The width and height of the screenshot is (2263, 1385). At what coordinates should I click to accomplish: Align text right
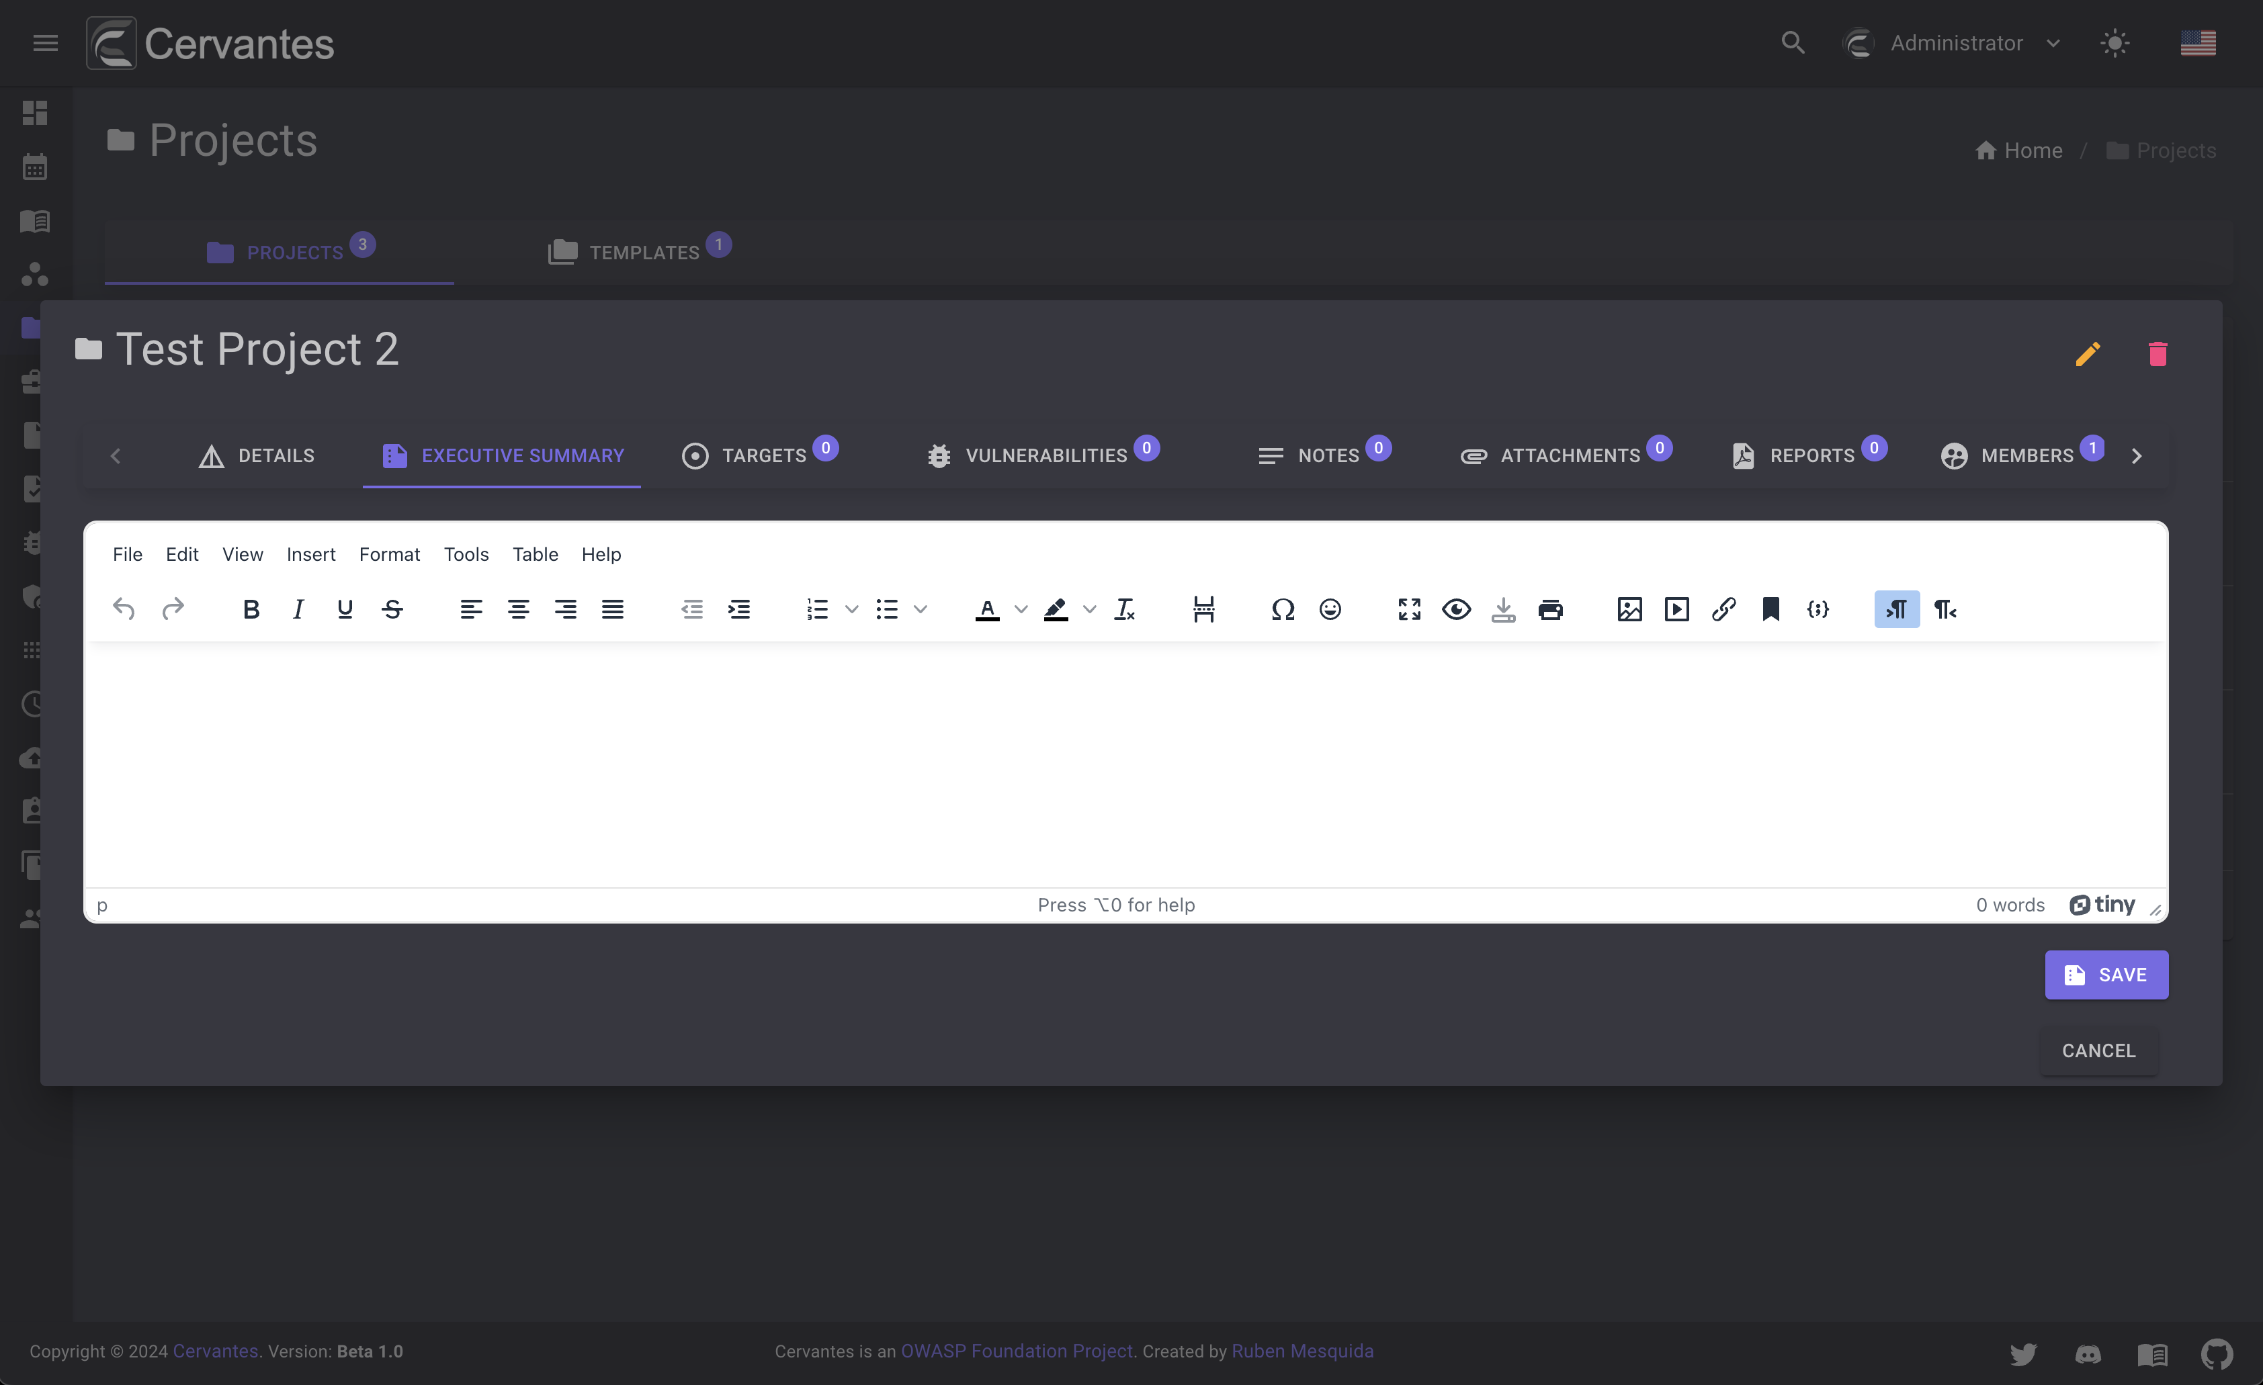coord(566,609)
